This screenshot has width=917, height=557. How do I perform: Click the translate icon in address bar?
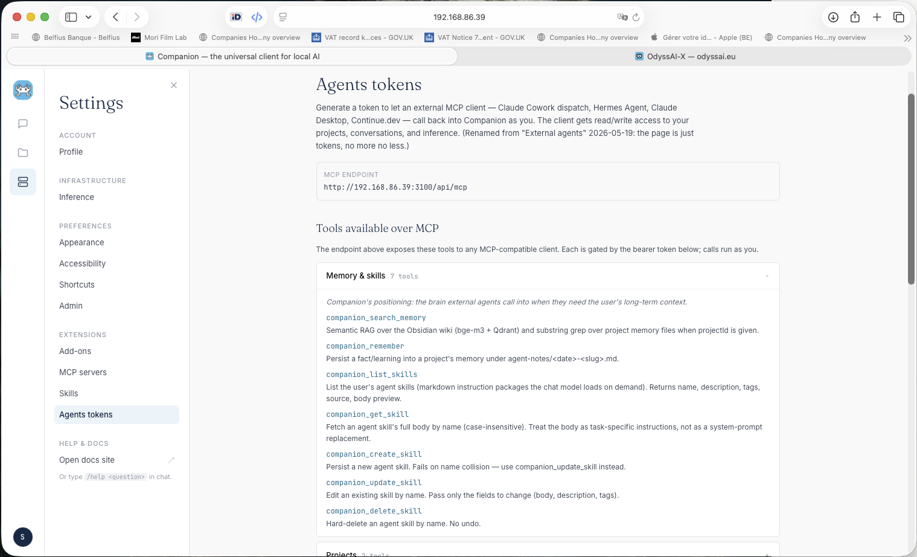[x=622, y=17]
